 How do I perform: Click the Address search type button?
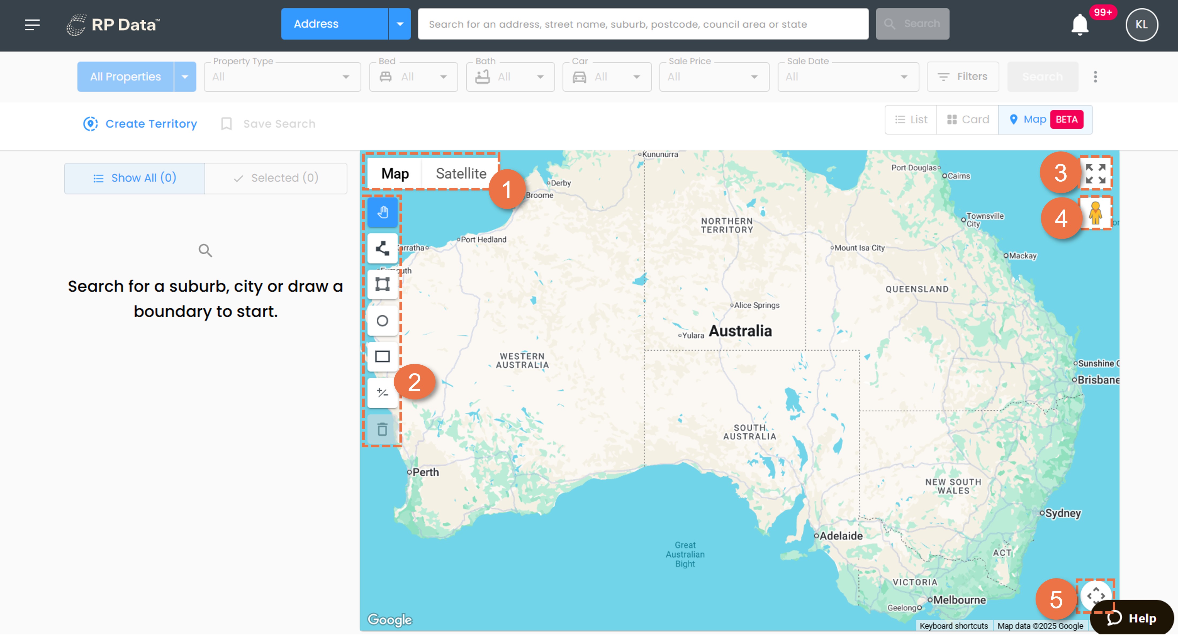tap(334, 24)
